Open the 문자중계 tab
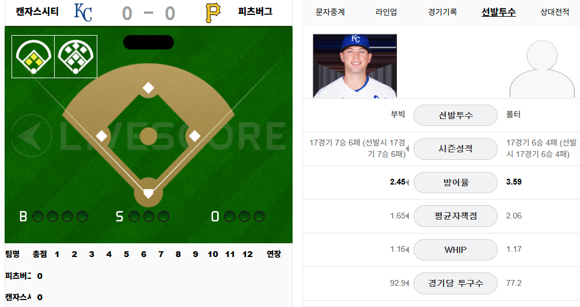The width and height of the screenshot is (580, 307). click(330, 12)
